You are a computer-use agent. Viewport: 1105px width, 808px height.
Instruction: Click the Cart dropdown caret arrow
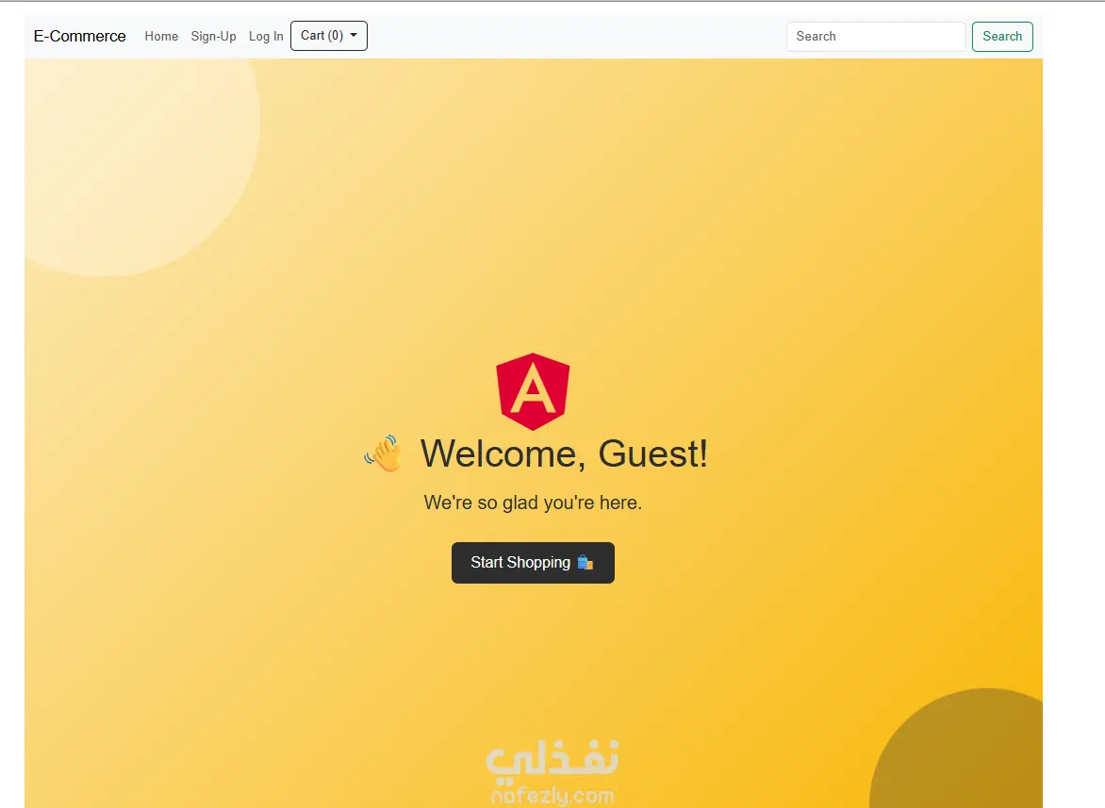[354, 35]
